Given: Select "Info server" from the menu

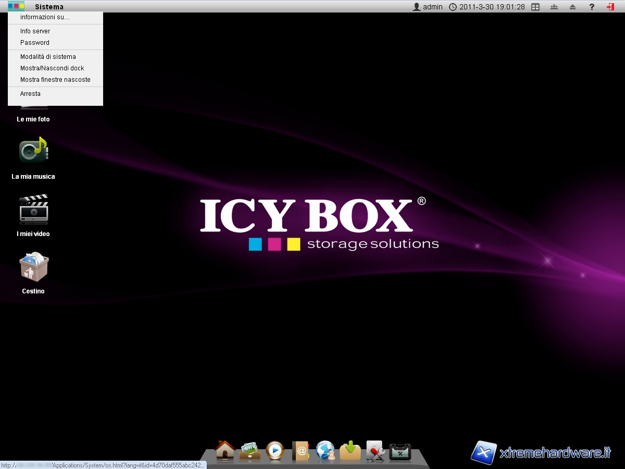Looking at the screenshot, I should tap(35, 31).
